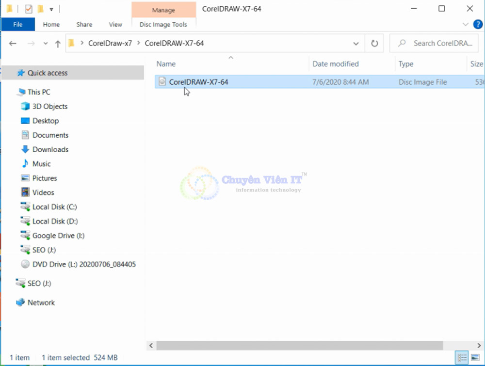Open Customize Quick Access Toolbar dropdown

[x=51, y=9]
